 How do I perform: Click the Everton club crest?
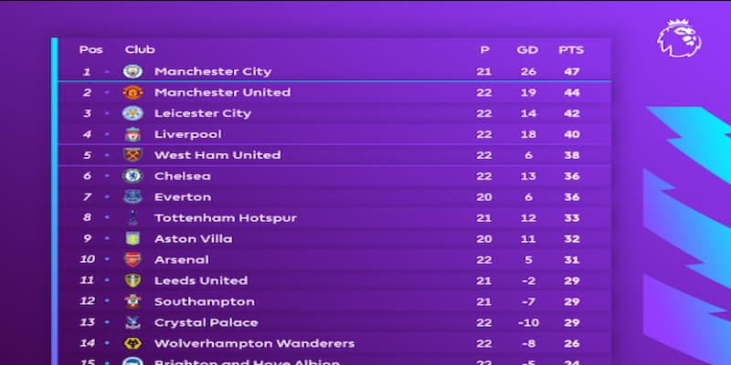(132, 197)
